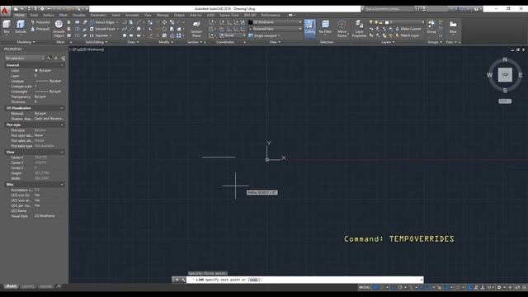This screenshot has width=528, height=297.
Task: Click the Base view tool
Action: (x=453, y=26)
